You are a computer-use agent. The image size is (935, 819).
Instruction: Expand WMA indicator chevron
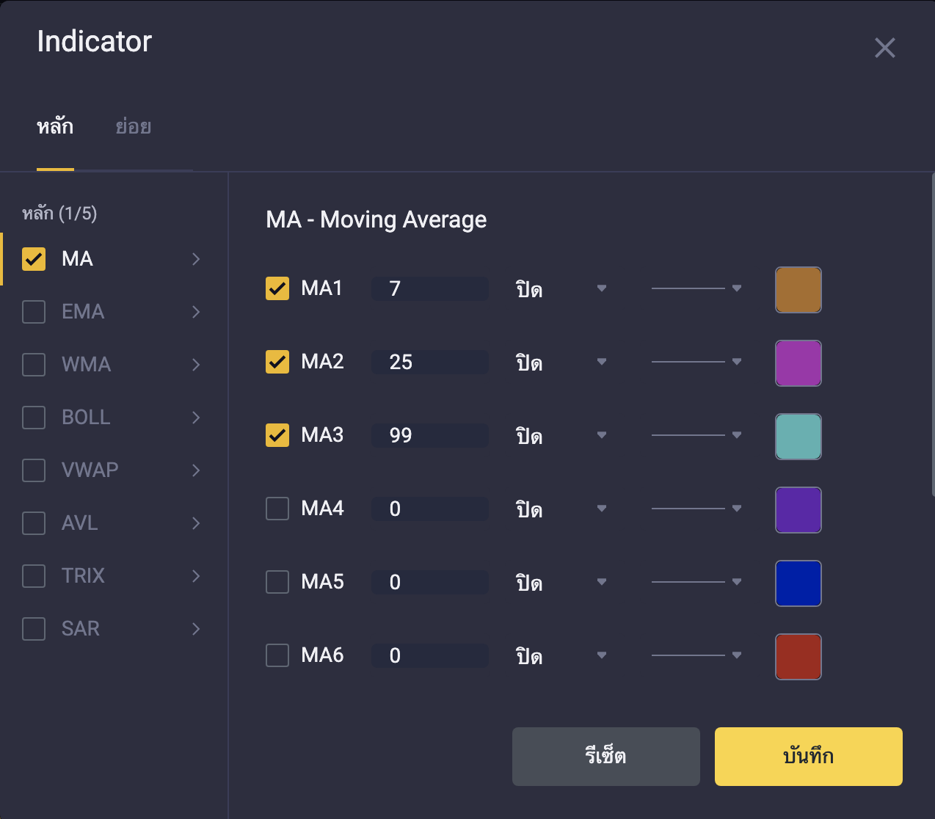pos(196,365)
